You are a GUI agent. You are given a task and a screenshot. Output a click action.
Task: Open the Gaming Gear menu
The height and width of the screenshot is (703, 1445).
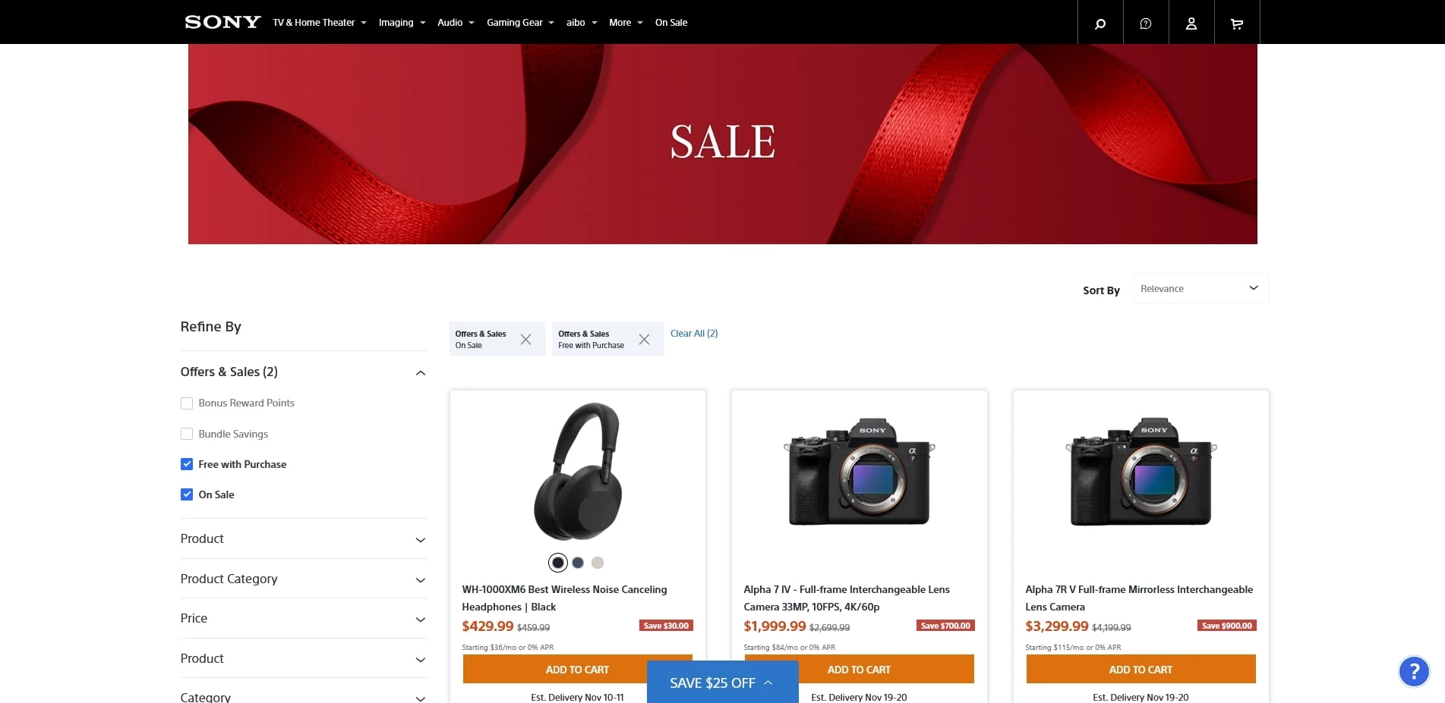pyautogui.click(x=520, y=23)
